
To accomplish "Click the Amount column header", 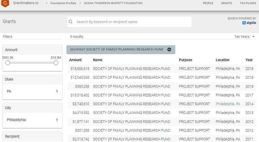I will (x=75, y=60).
